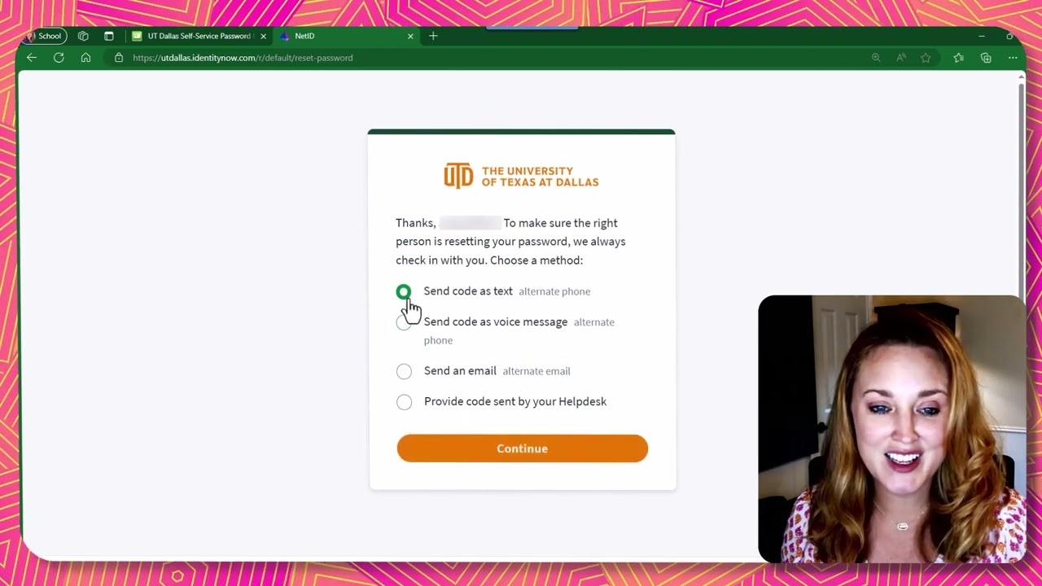Open the School profile menu
This screenshot has width=1042, height=586.
[43, 36]
